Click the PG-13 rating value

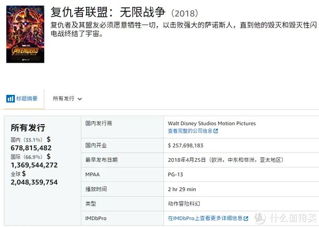click(x=175, y=174)
